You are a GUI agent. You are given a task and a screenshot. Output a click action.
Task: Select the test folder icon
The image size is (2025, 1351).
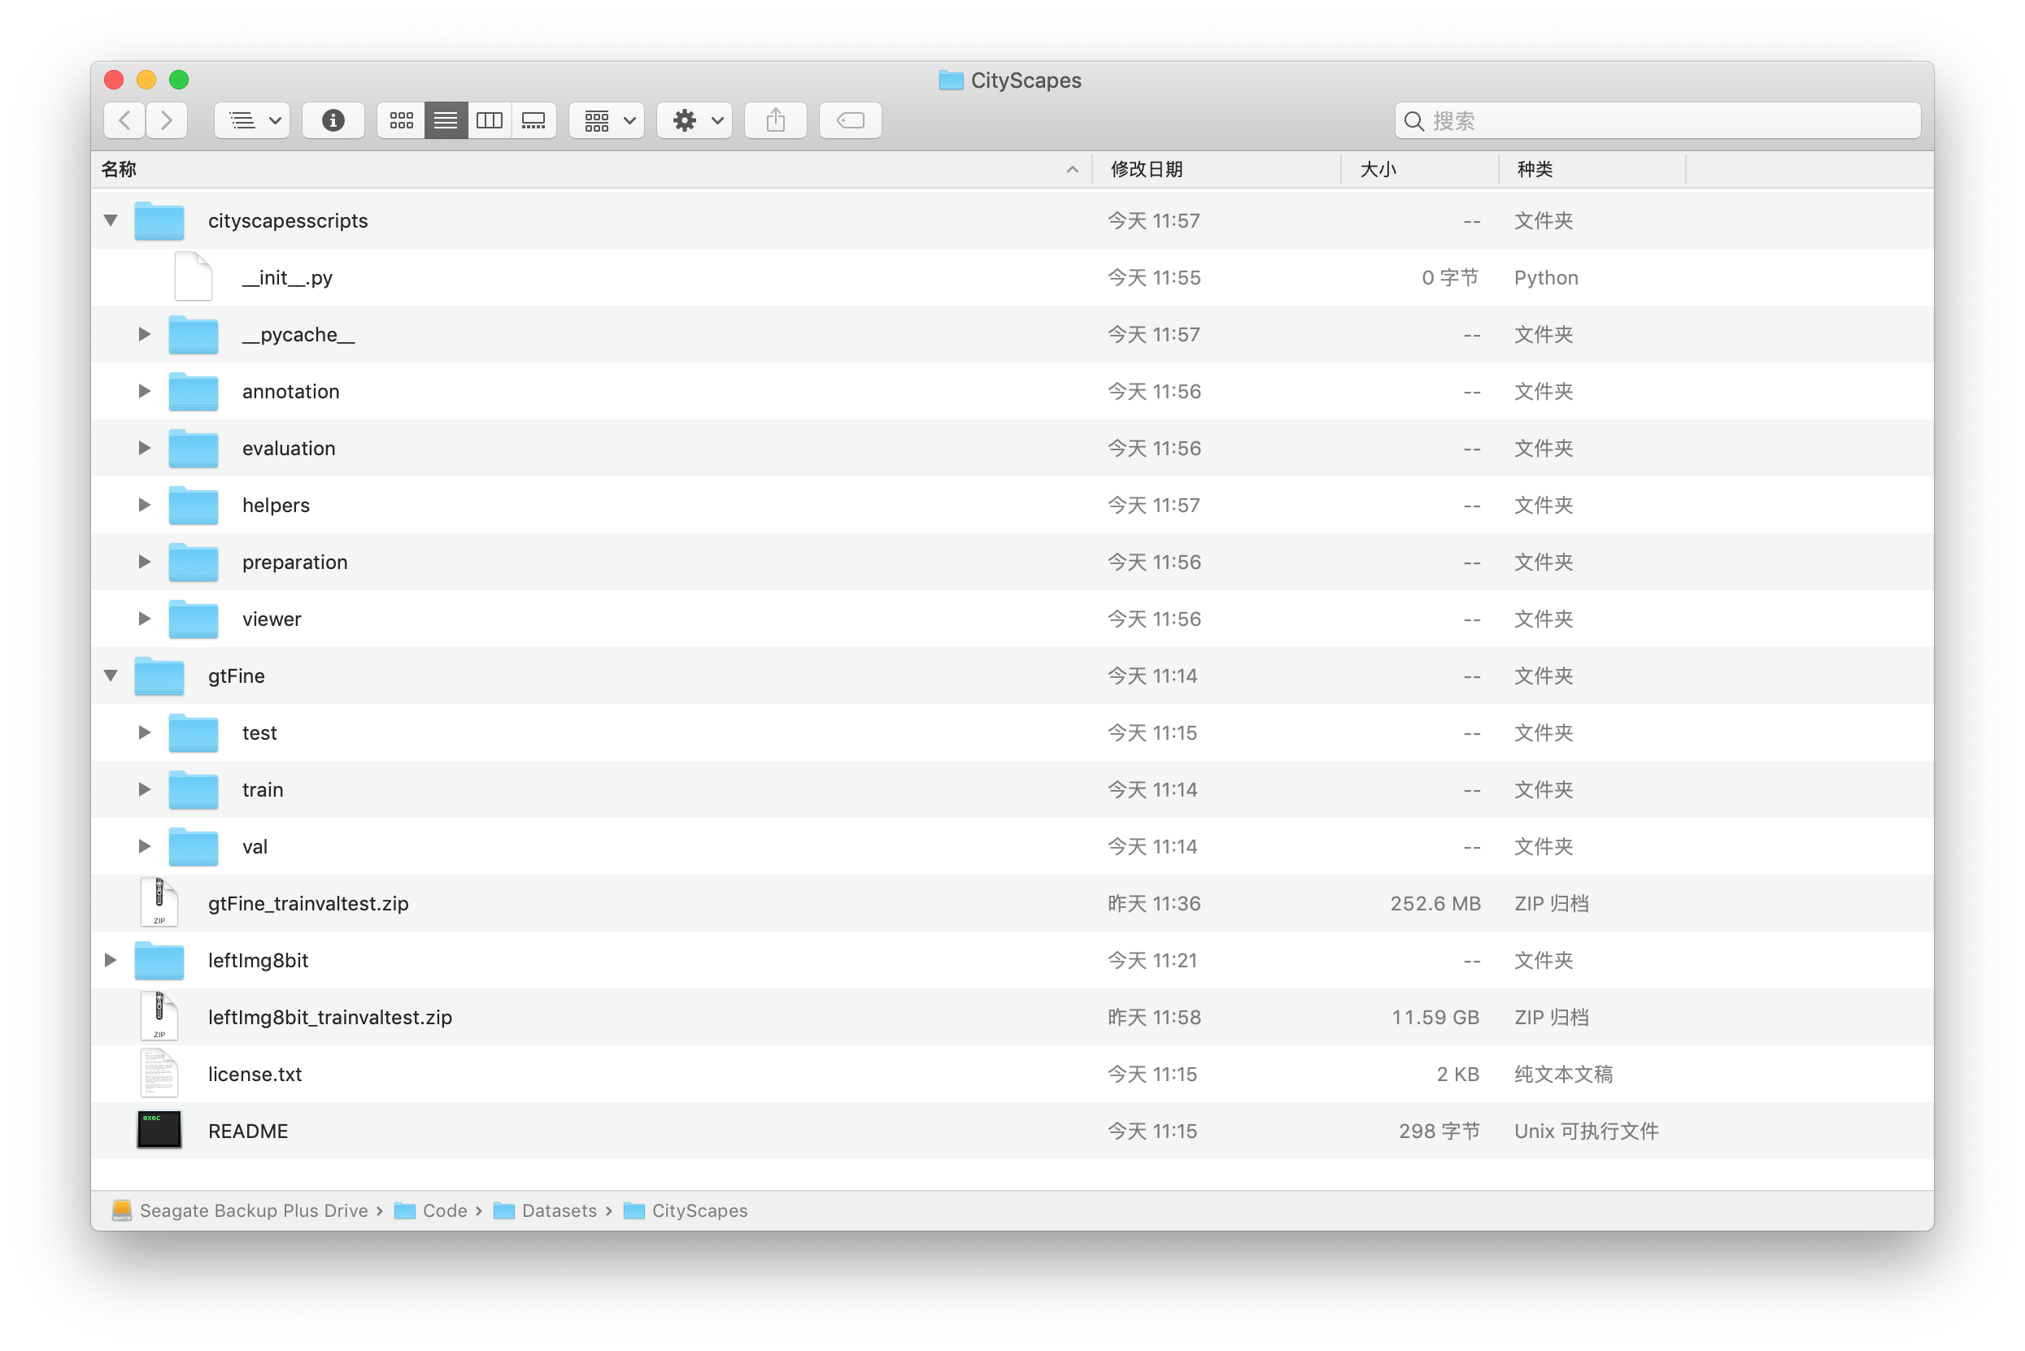coord(193,732)
